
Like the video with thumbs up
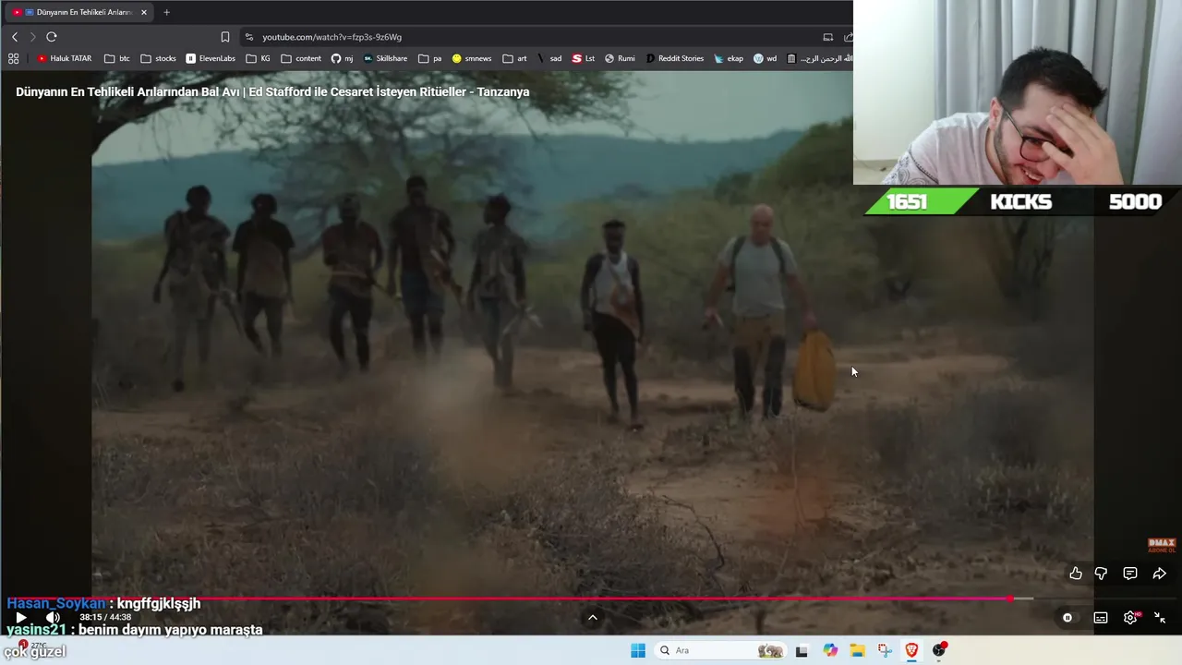1076,574
